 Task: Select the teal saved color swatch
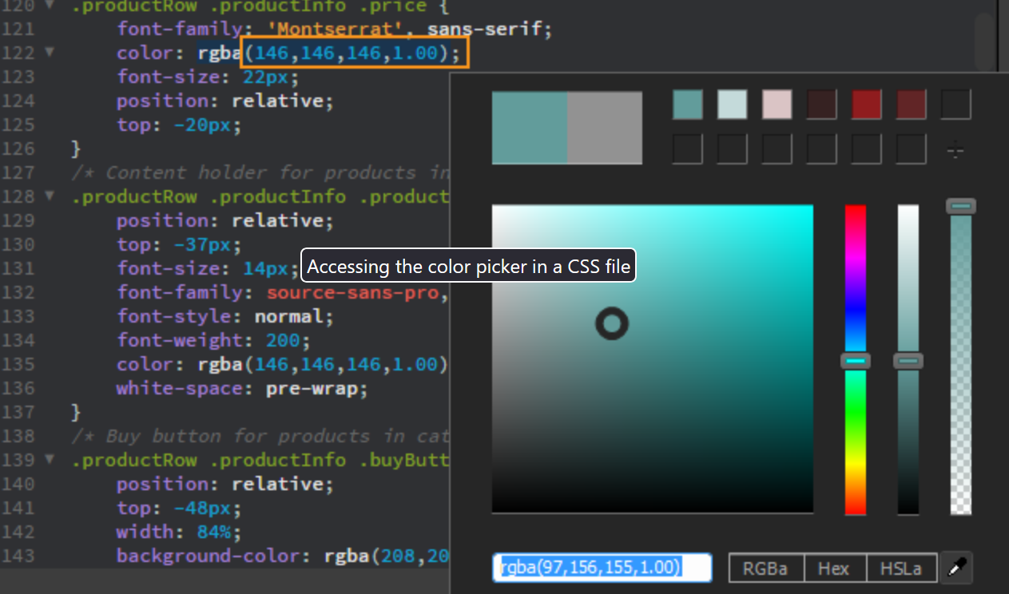(x=688, y=105)
